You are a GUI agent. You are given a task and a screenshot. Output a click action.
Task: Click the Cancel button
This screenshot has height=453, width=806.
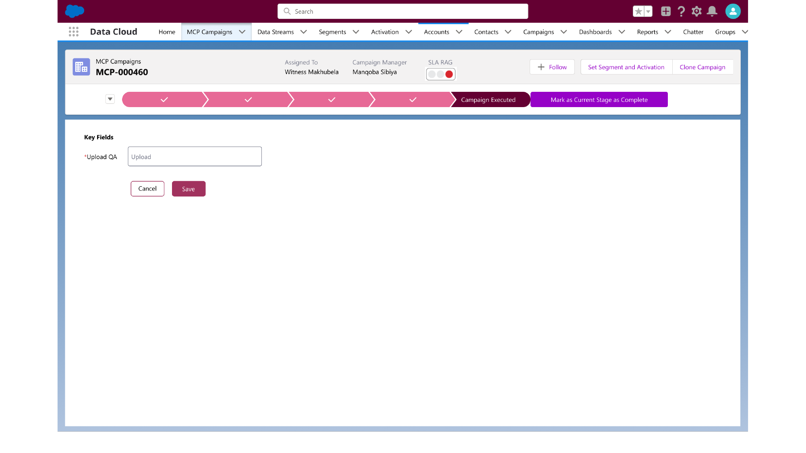click(x=147, y=188)
